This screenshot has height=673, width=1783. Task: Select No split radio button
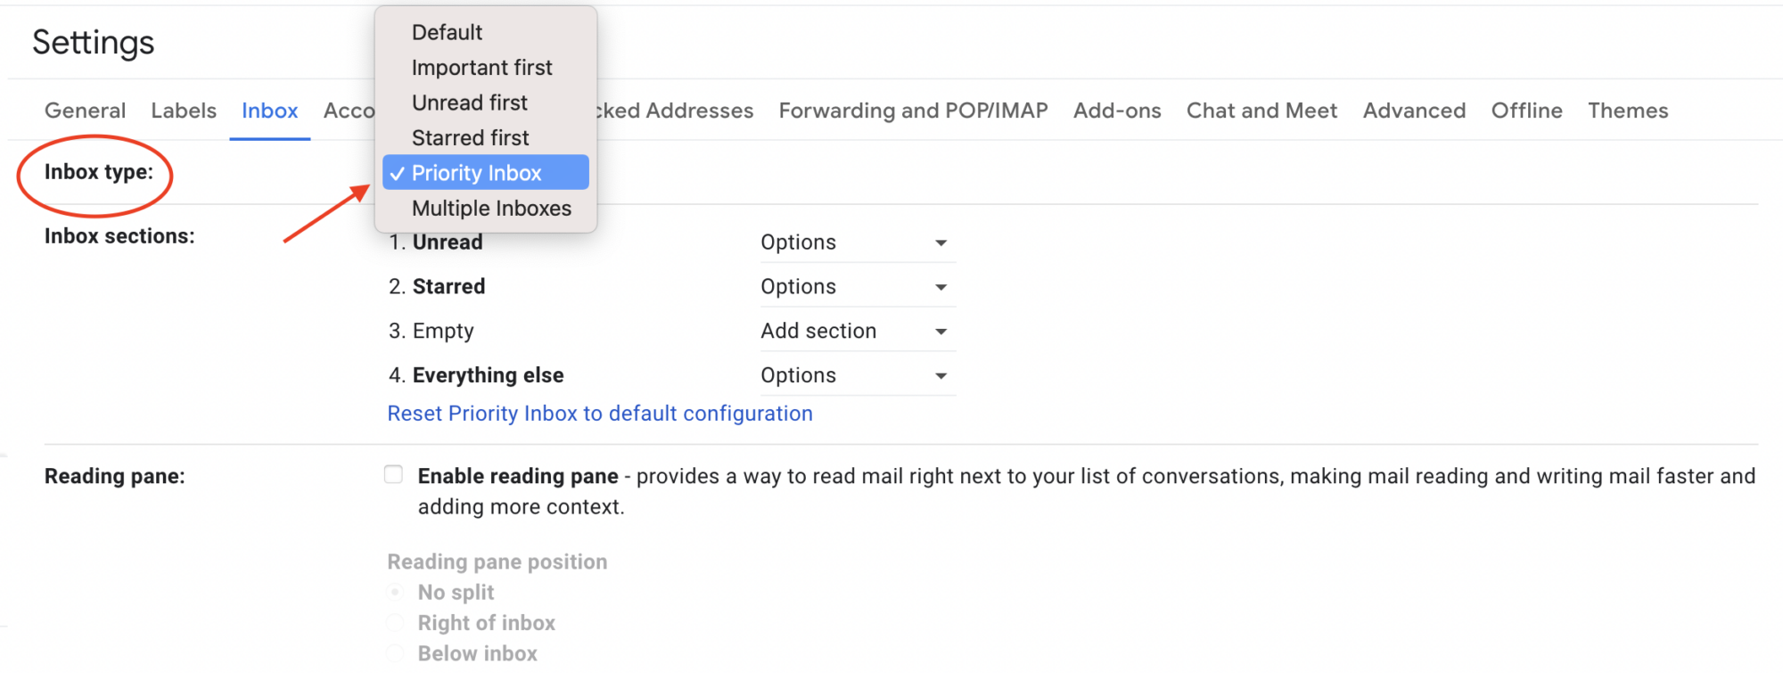[x=394, y=592]
